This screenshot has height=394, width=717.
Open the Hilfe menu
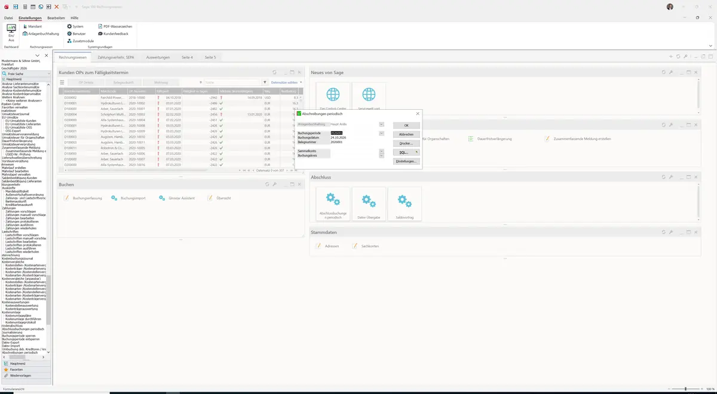click(x=75, y=18)
